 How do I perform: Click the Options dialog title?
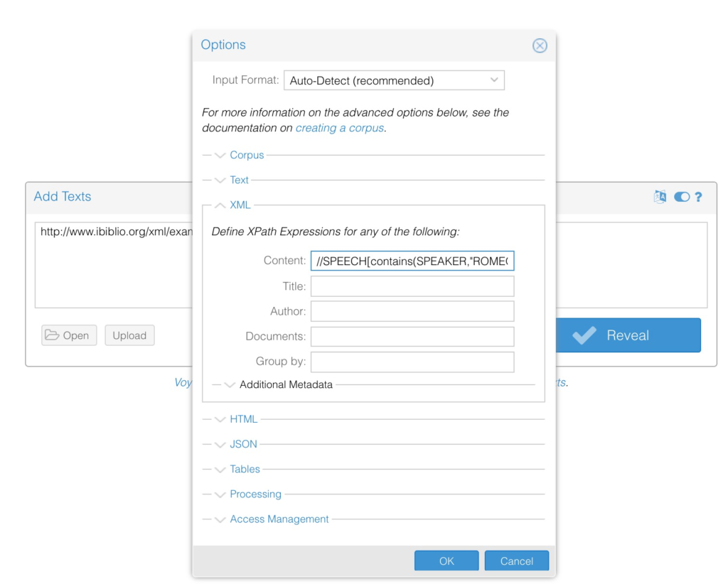point(223,45)
